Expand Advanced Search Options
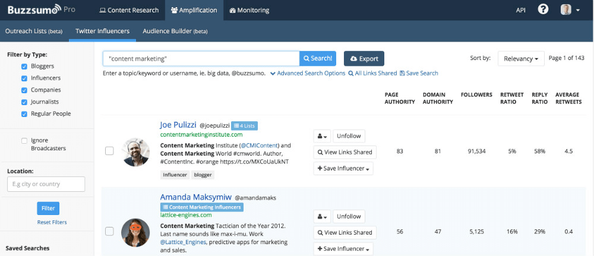This screenshot has height=256, width=594. click(307, 73)
